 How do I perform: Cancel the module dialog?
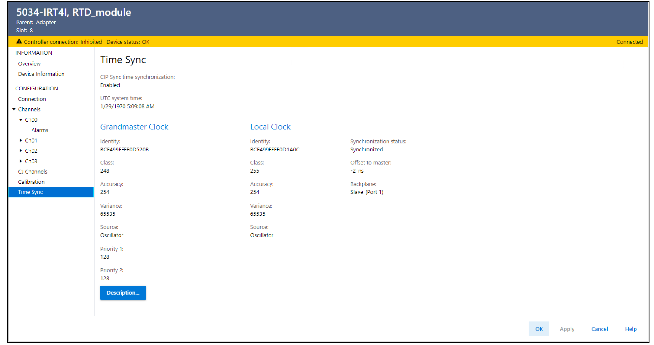click(x=600, y=329)
